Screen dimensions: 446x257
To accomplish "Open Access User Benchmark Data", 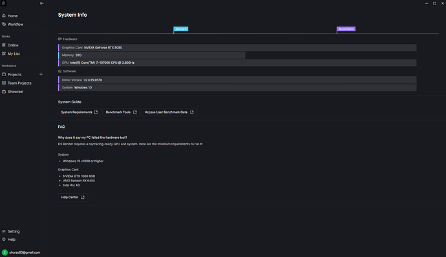I will [x=169, y=112].
